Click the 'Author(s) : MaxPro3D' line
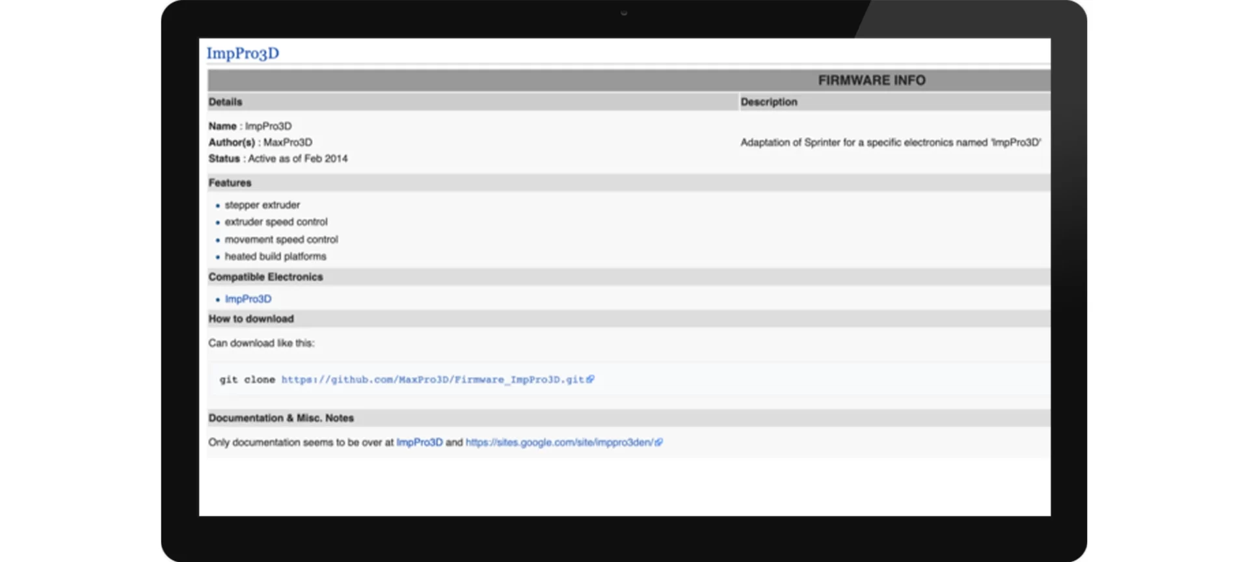This screenshot has width=1249, height=562. point(260,142)
